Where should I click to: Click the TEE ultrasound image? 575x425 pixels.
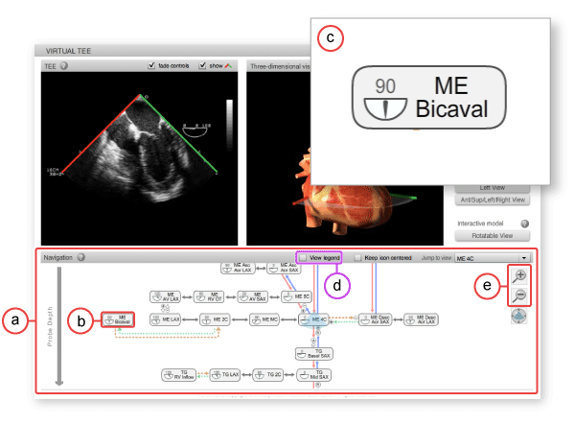coord(139,158)
